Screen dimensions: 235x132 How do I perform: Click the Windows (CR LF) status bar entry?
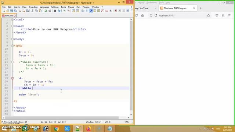pos(94,122)
